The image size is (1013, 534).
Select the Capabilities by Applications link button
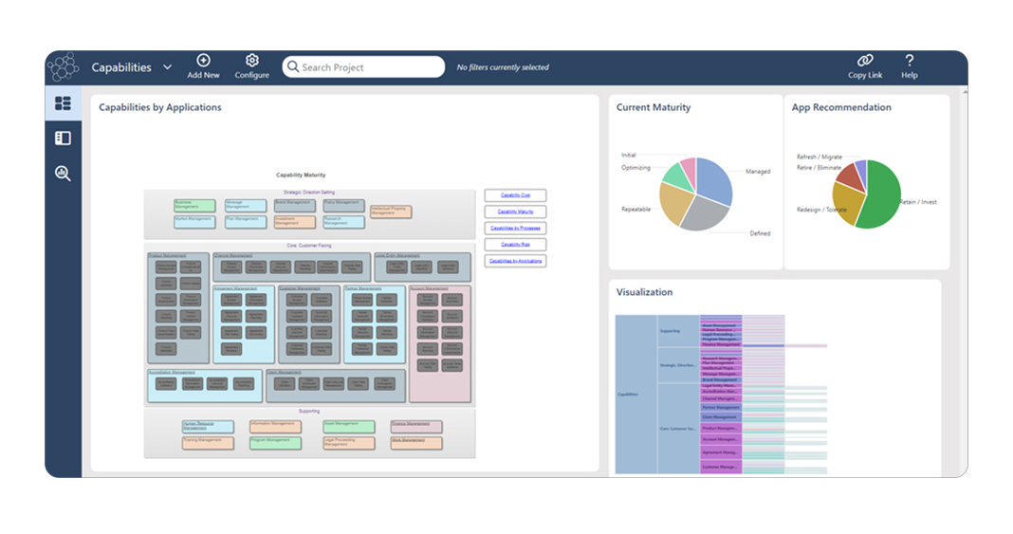click(515, 261)
